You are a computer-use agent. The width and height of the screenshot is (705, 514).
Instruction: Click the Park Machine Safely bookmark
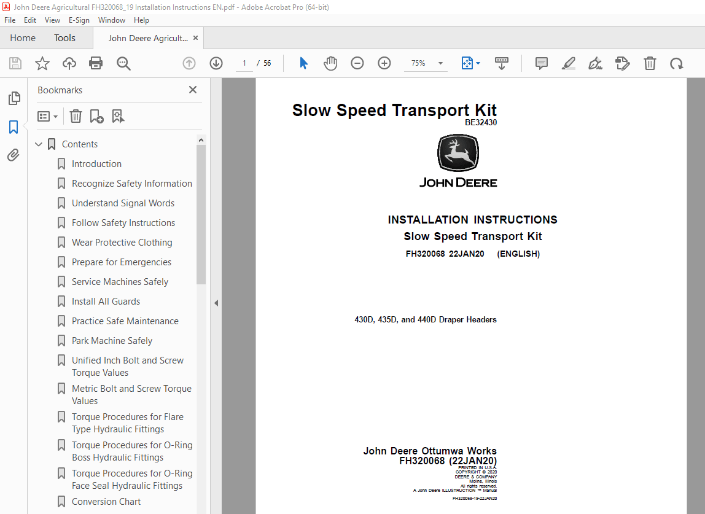tap(111, 340)
